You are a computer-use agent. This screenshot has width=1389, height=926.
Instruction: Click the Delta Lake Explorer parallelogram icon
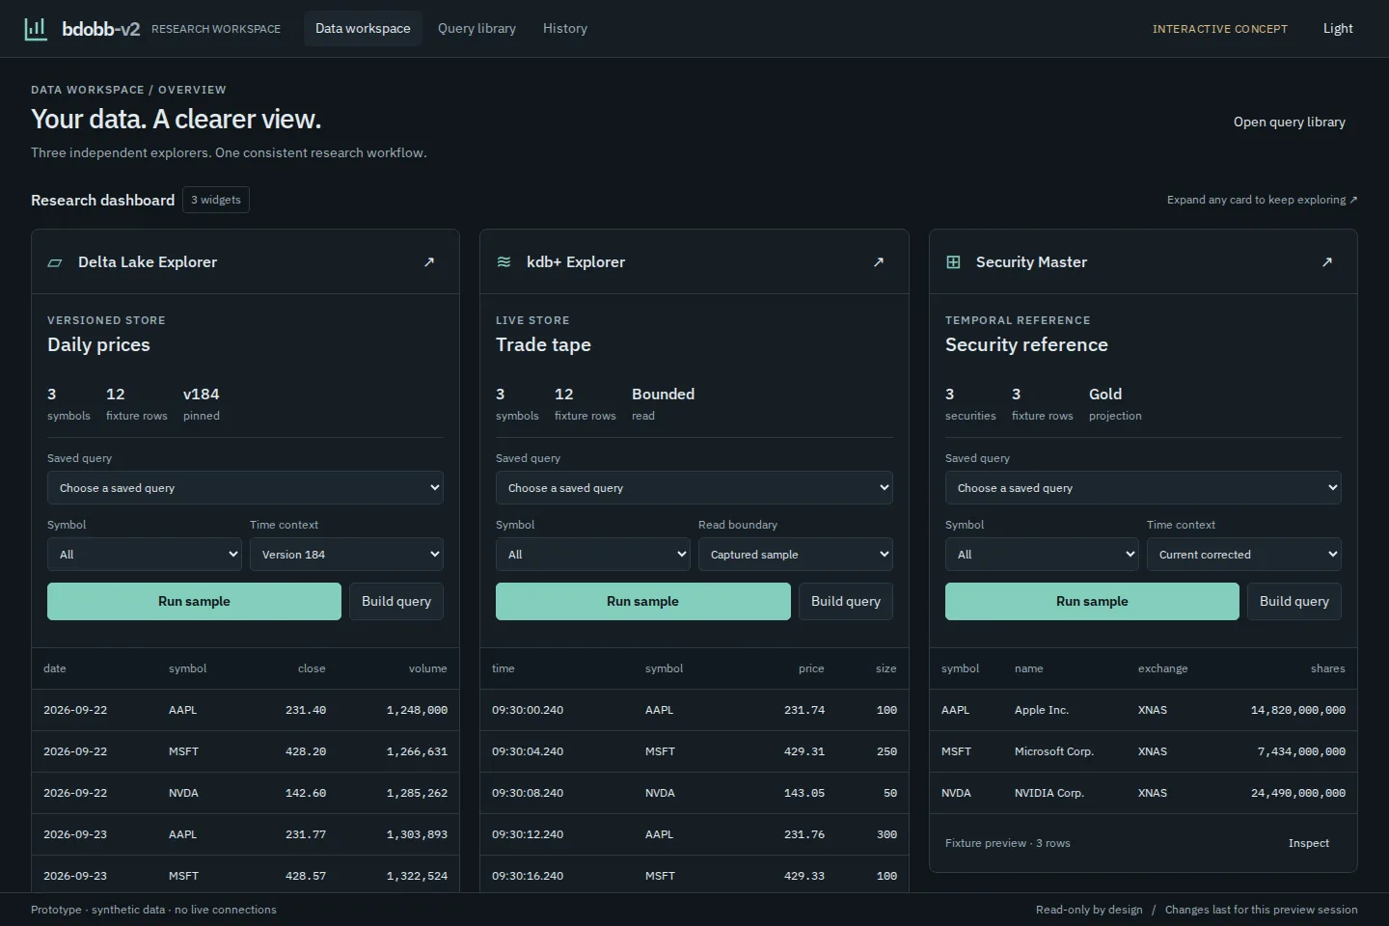tap(55, 262)
